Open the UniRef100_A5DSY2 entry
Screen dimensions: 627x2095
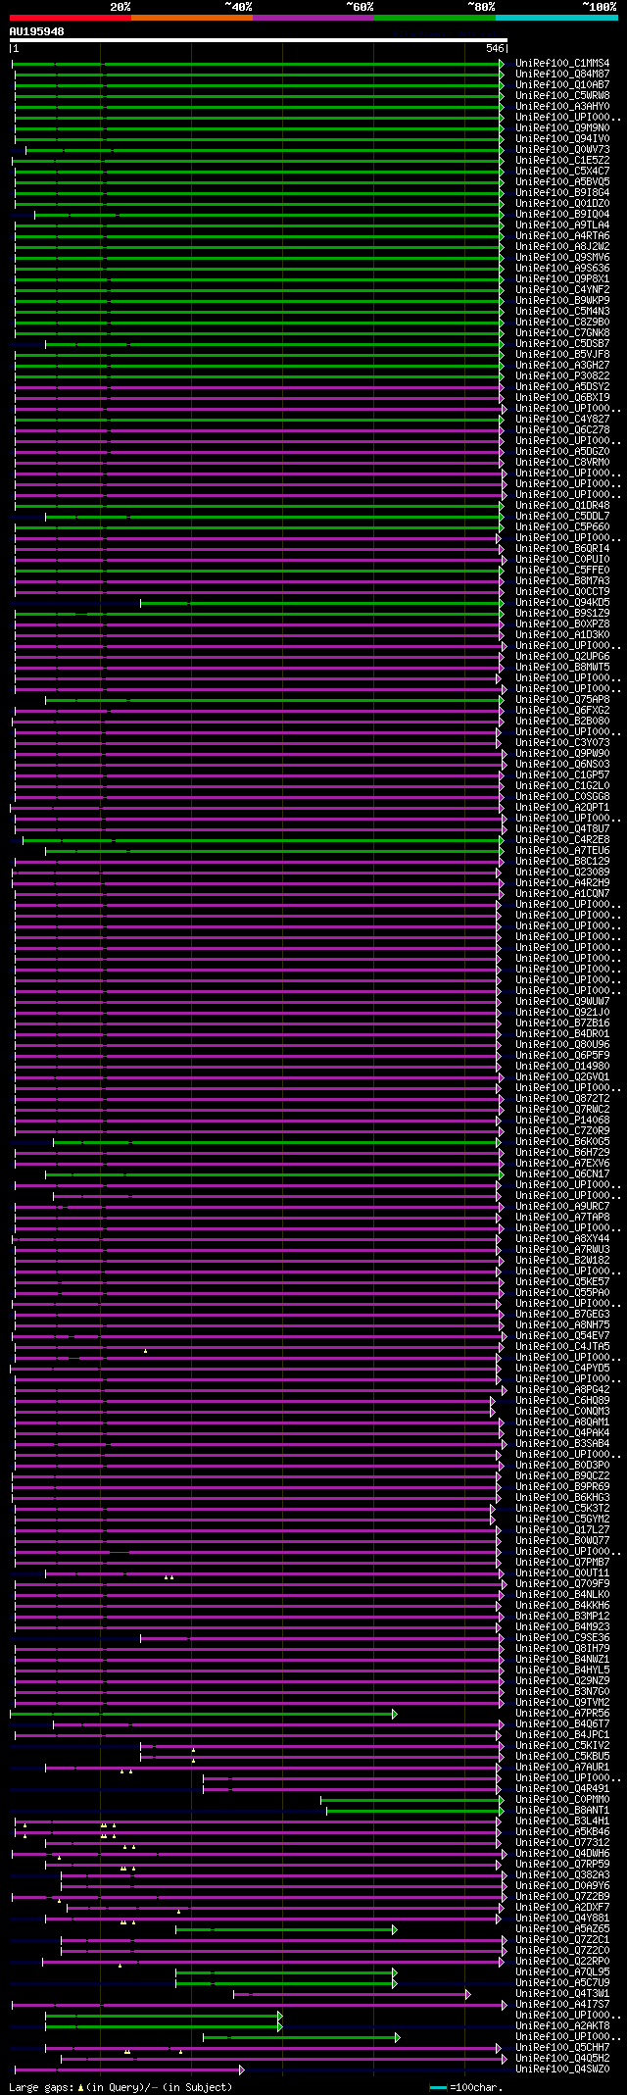tap(562, 387)
